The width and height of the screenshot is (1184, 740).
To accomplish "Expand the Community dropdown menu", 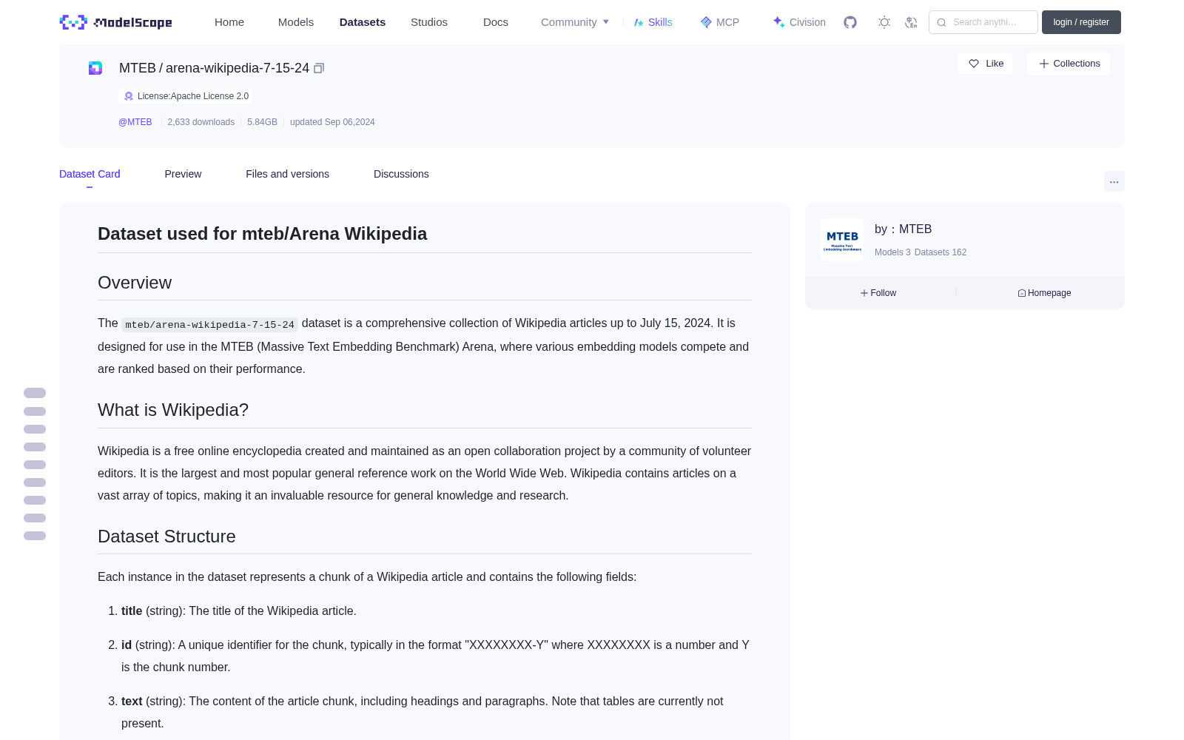I will point(575,22).
